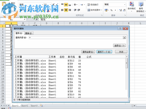The image size is (146, 109).
Task: Toggle the wrap text (自动换行) option
Action: coord(93,5)
